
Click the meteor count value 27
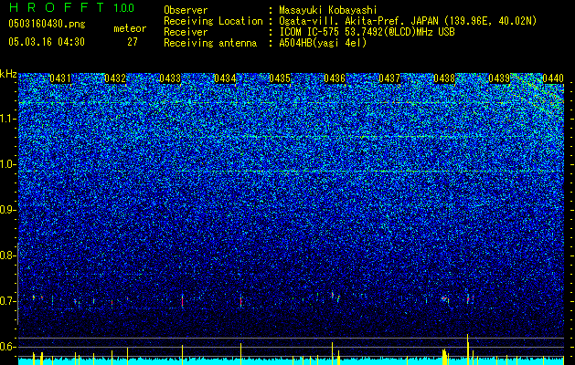[x=133, y=42]
